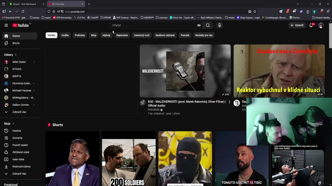Reload the page
The height and width of the screenshot is (186, 332).
pyautogui.click(x=23, y=11)
